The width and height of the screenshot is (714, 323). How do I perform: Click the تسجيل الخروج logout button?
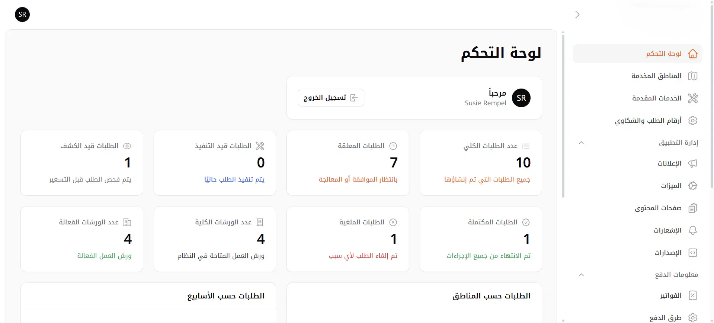[x=331, y=97]
